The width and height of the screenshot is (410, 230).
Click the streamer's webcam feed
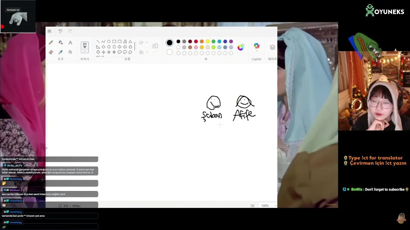374,91
